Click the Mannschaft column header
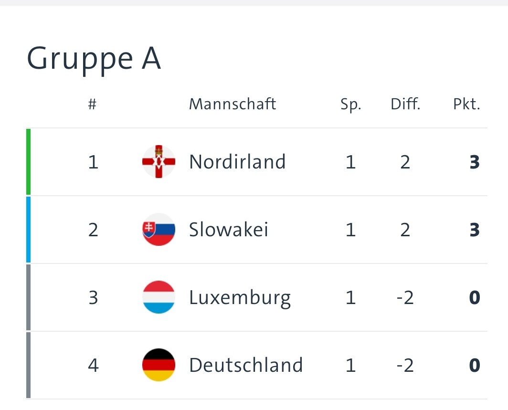Screen dimensions: 508x410 point(233,104)
